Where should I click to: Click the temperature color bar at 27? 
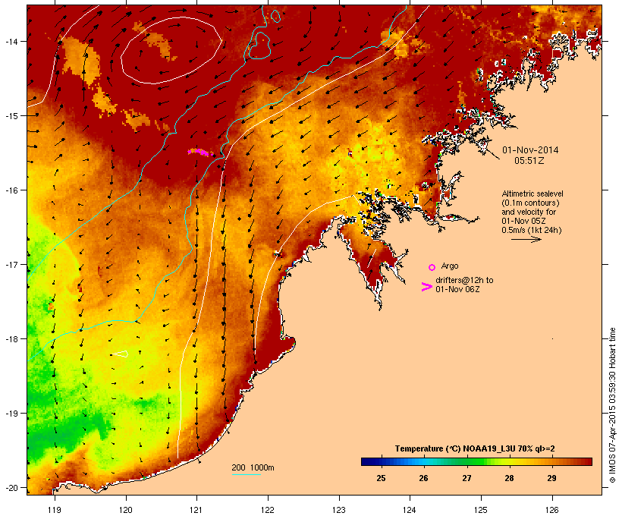point(466,461)
